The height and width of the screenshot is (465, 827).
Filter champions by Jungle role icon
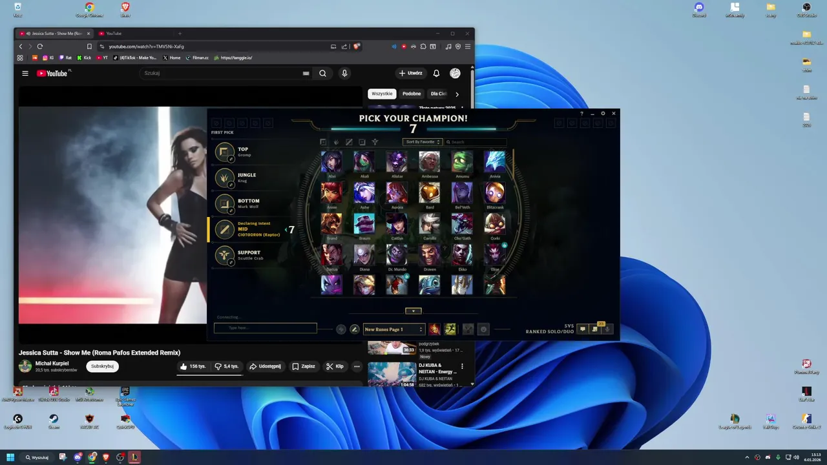pyautogui.click(x=336, y=142)
